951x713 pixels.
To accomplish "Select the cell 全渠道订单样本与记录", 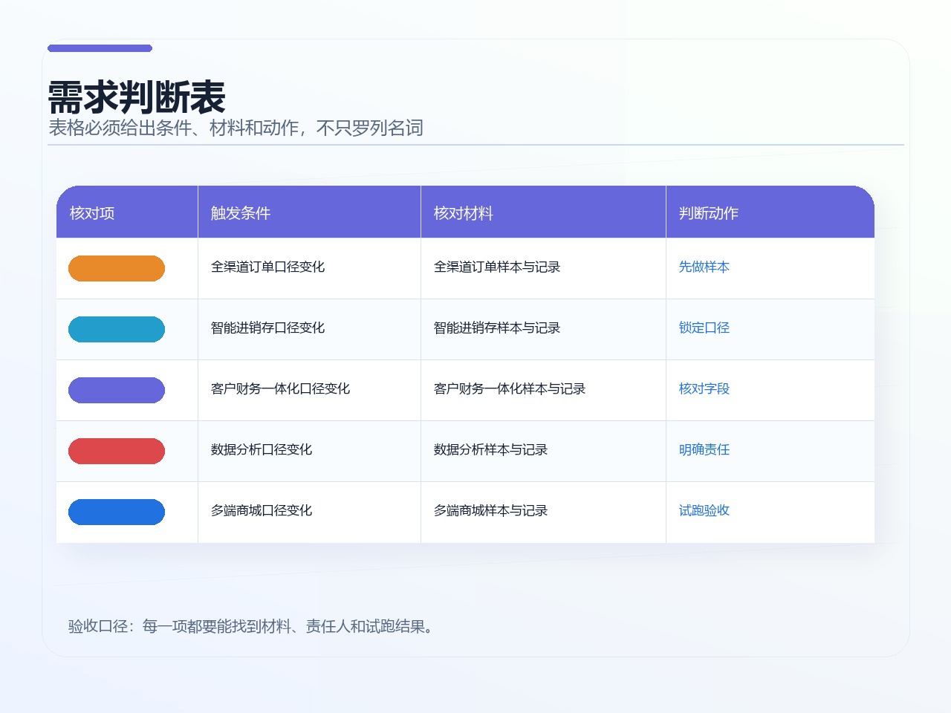I will pos(543,268).
